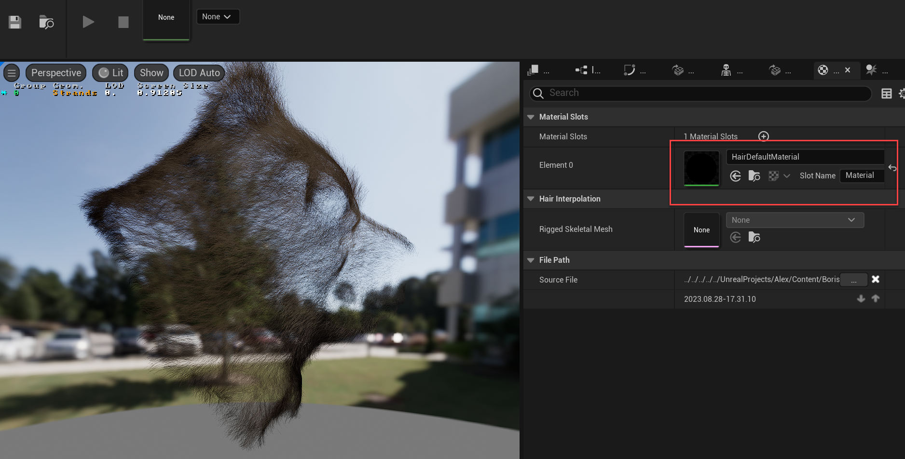Collapse the Material Slots section
This screenshot has width=905, height=459.
pos(531,117)
